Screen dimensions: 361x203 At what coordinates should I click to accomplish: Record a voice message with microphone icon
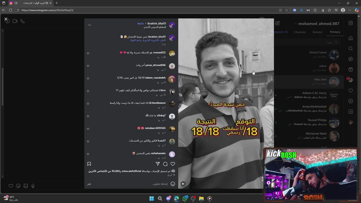click(33, 186)
